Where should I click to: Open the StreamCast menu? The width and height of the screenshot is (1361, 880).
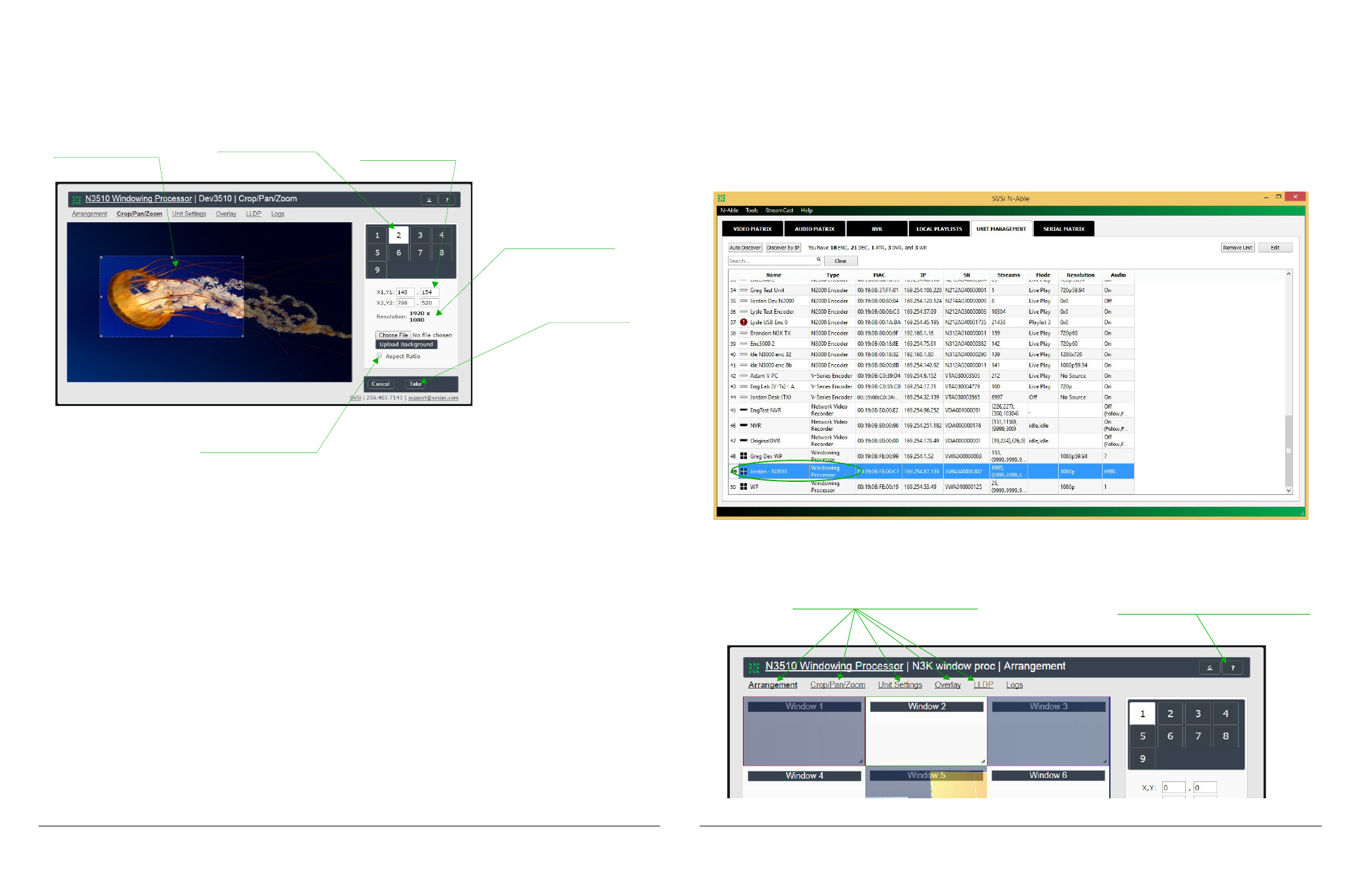coord(779,211)
